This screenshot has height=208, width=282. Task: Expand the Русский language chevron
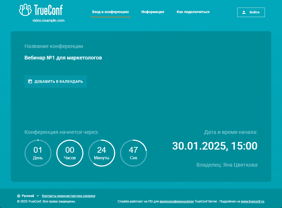tap(38, 196)
